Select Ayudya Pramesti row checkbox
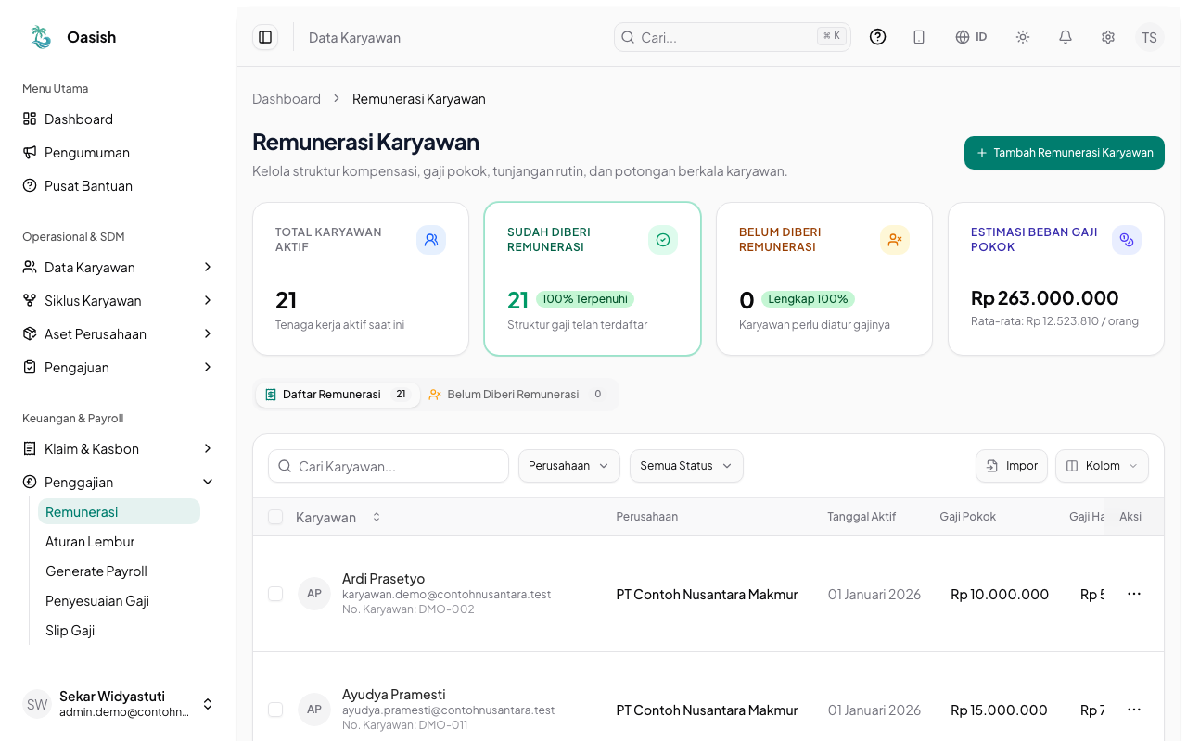This screenshot has width=1187, height=741. 275,710
